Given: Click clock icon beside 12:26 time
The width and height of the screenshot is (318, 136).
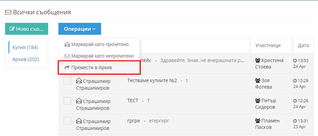Looking at the screenshot, I should point(295,101).
